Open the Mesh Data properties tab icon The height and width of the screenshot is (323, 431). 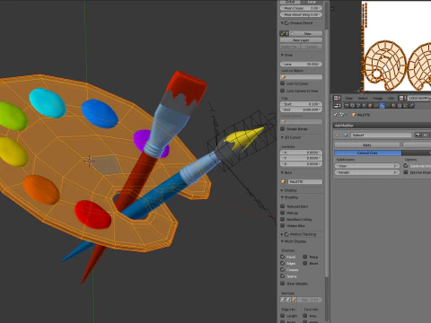click(x=388, y=106)
